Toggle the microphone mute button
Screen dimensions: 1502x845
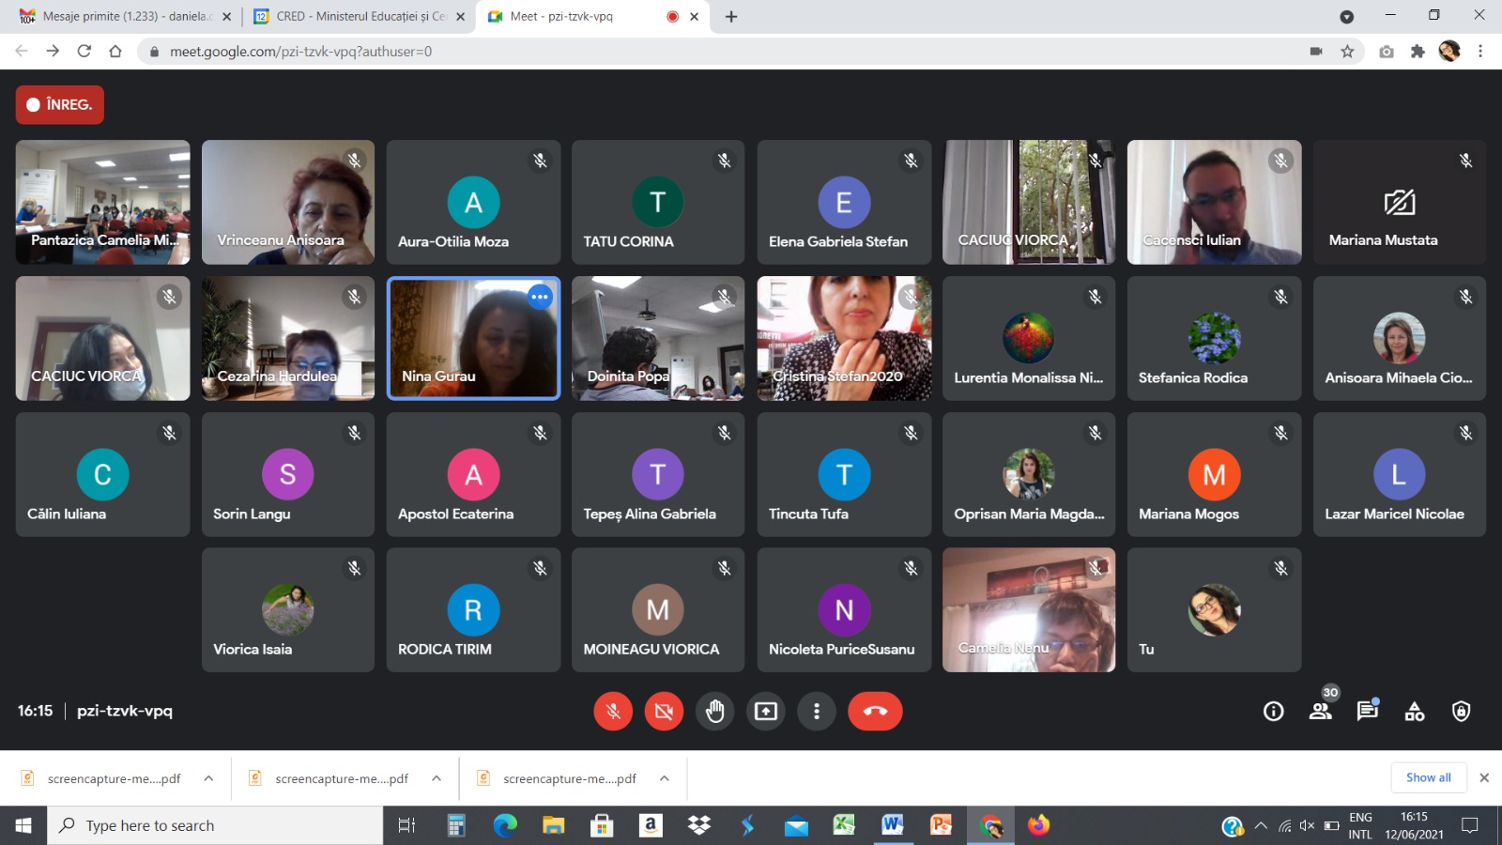pyautogui.click(x=613, y=712)
